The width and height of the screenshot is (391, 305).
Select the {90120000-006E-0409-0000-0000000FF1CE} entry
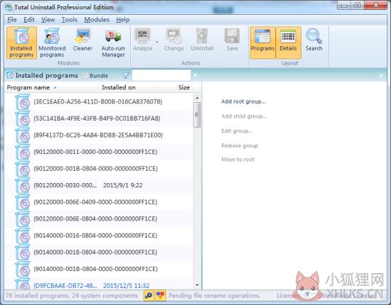point(99,202)
